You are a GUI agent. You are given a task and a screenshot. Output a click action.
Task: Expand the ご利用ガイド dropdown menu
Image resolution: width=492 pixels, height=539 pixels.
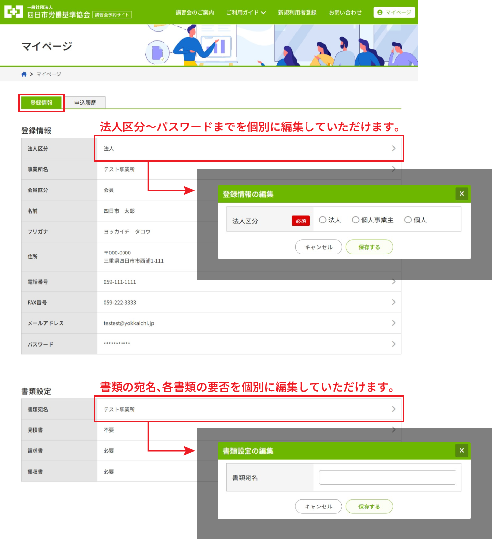pyautogui.click(x=246, y=12)
